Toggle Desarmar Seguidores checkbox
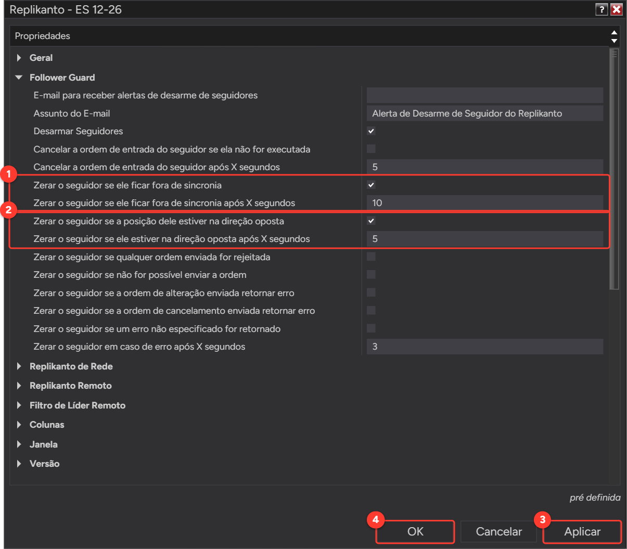This screenshot has height=549, width=627. (x=371, y=131)
